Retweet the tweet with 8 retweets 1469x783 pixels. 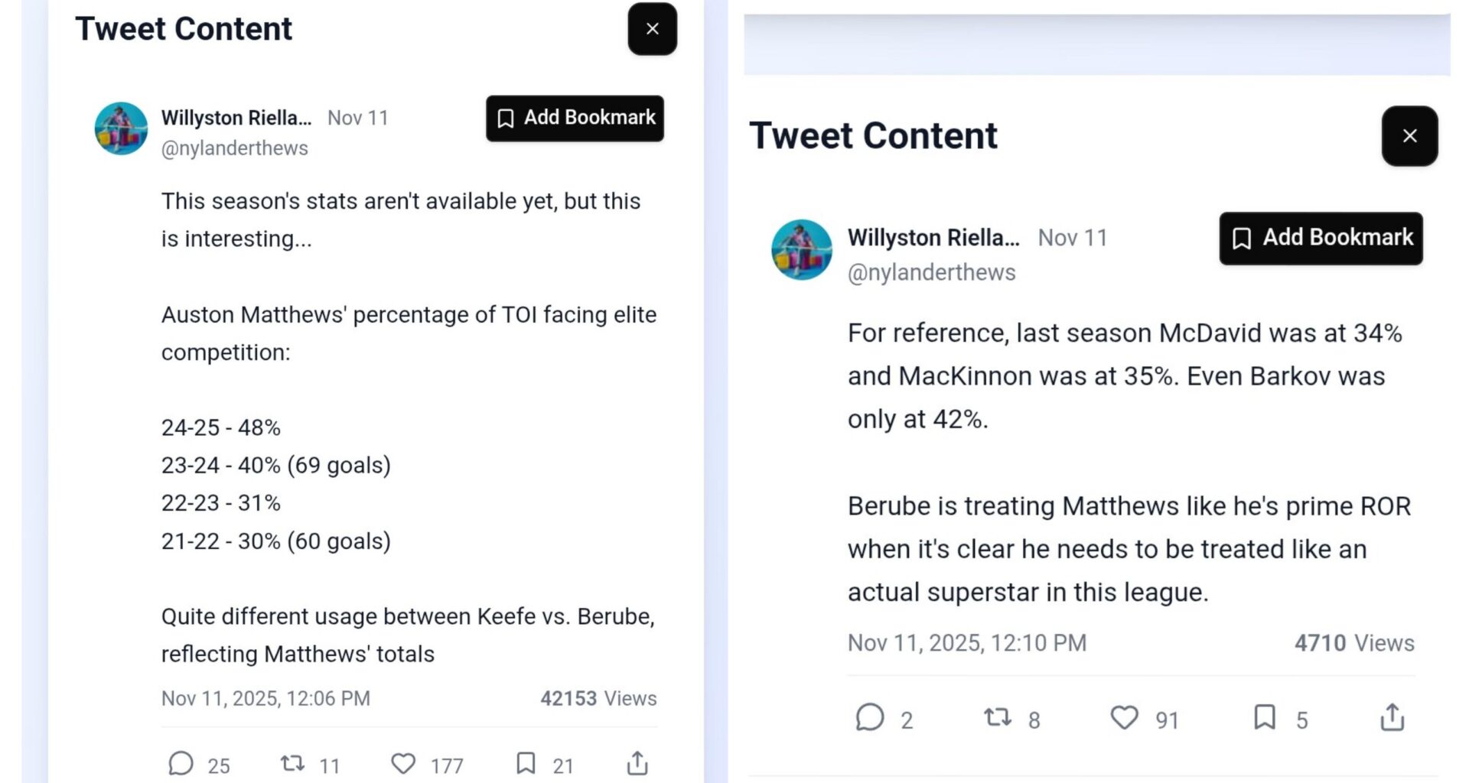coord(997,718)
